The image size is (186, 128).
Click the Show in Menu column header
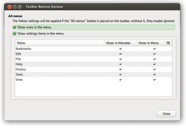coord(150,43)
